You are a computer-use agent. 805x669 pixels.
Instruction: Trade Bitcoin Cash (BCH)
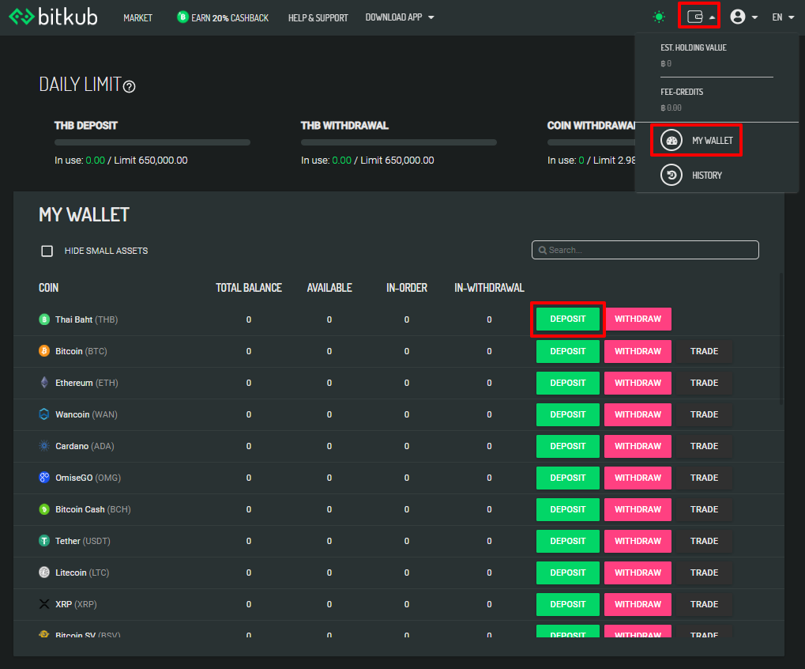(x=704, y=510)
